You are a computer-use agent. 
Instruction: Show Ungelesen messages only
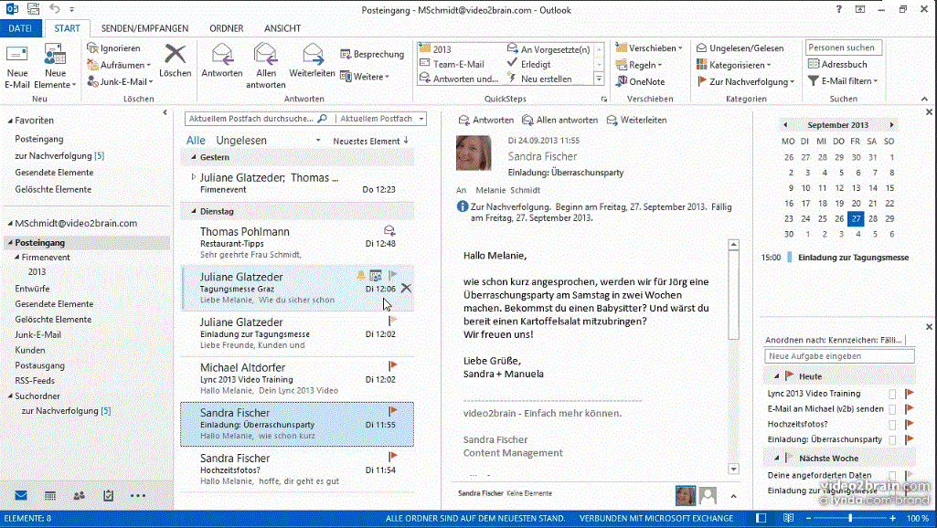point(241,141)
